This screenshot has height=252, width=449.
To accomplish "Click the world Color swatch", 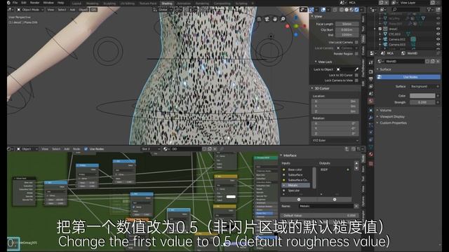I will [422, 96].
